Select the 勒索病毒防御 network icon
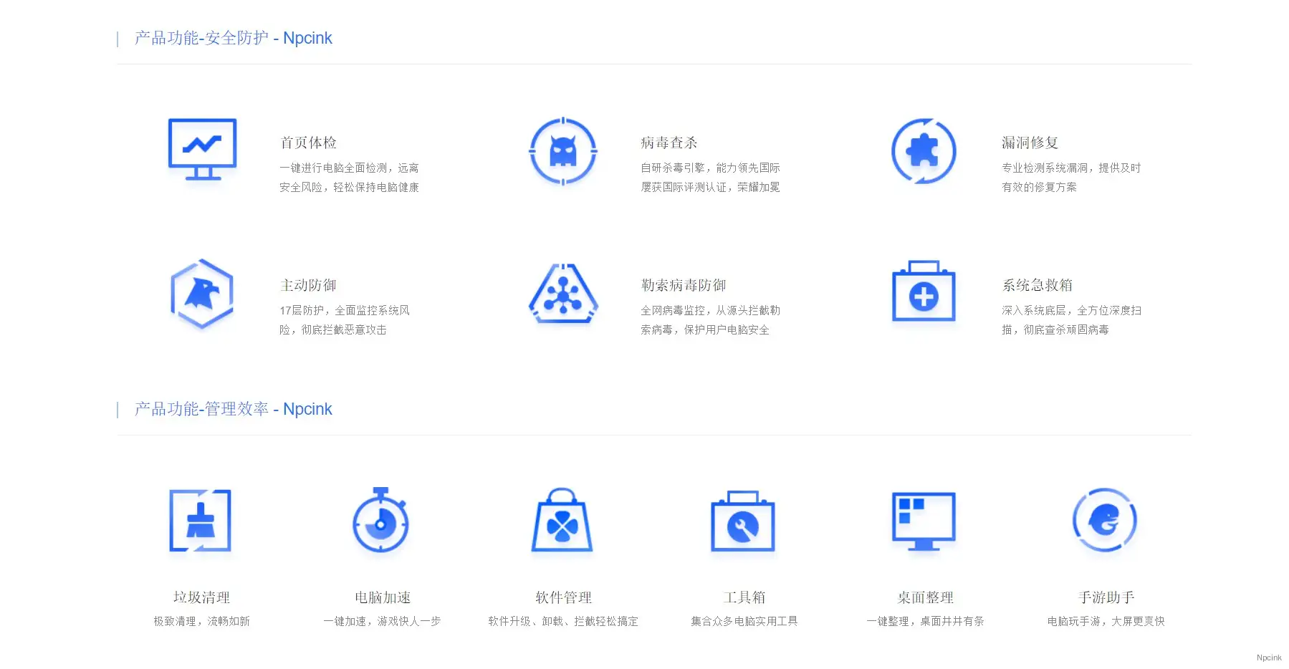The height and width of the screenshot is (669, 1289). point(563,294)
